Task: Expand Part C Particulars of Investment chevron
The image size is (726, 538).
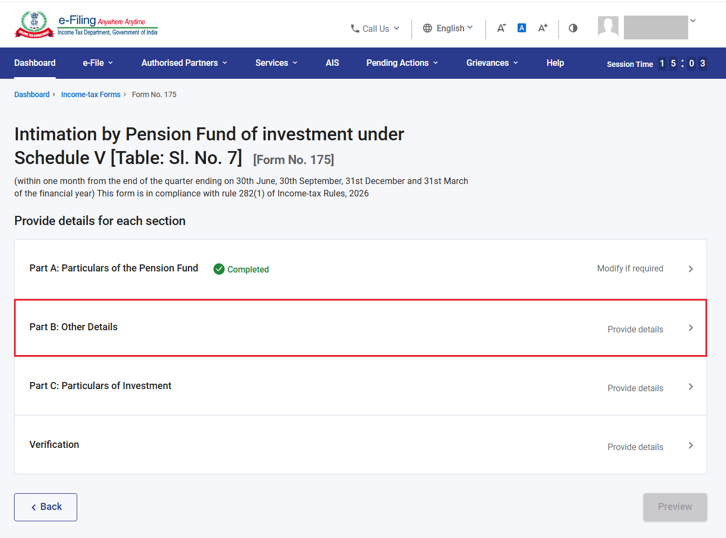Action: (x=691, y=387)
